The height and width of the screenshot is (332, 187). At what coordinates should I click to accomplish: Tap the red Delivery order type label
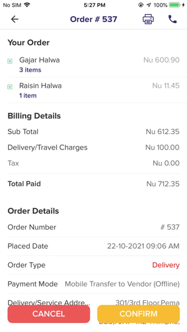click(x=166, y=265)
